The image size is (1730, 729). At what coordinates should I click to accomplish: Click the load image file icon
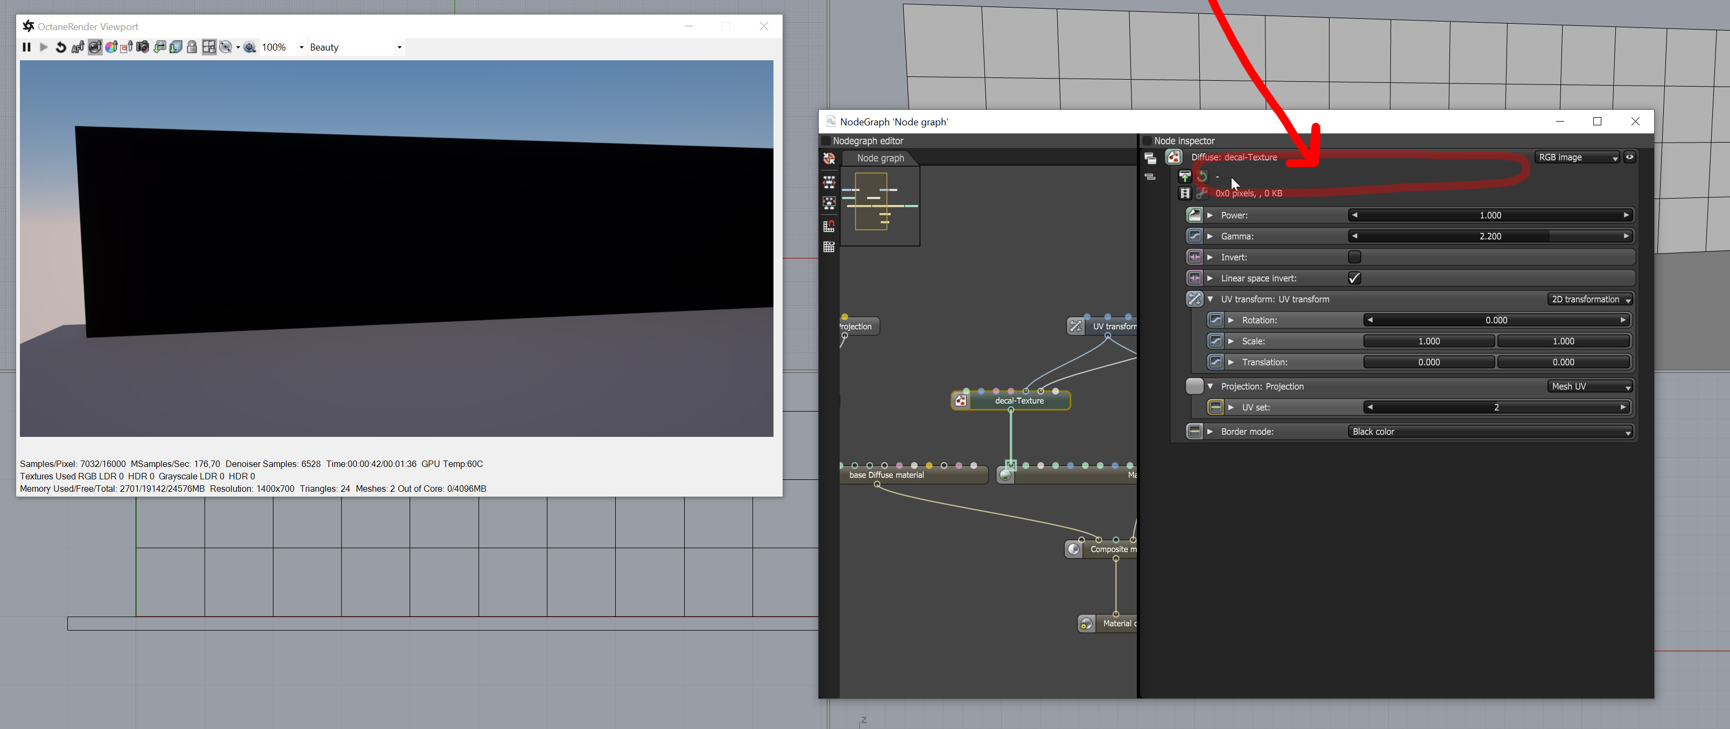pos(1185,176)
